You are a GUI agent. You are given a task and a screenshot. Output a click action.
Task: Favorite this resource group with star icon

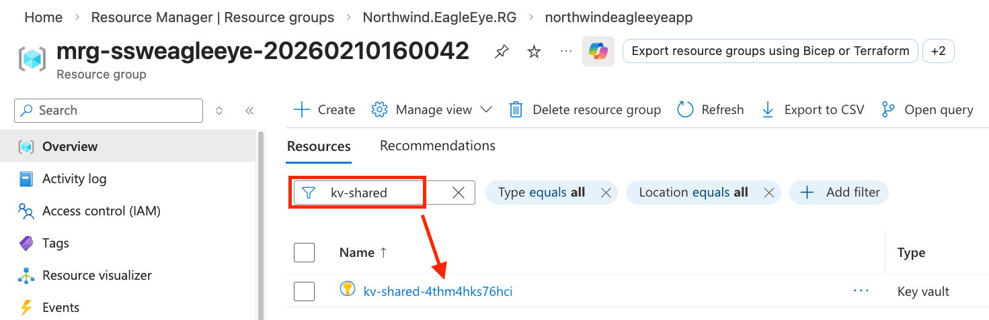click(x=534, y=52)
